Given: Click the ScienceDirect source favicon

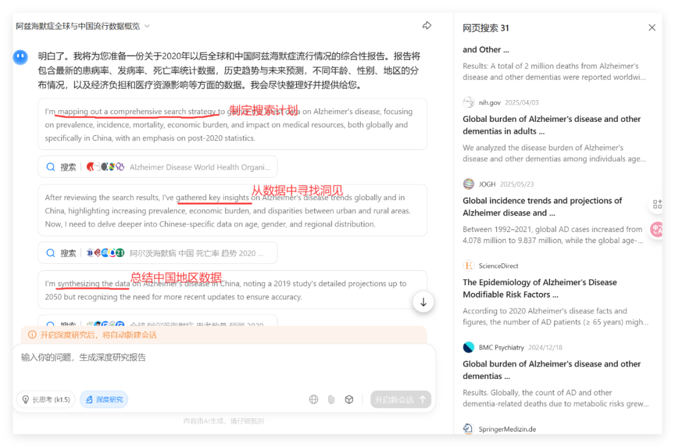Looking at the screenshot, I should 468,266.
